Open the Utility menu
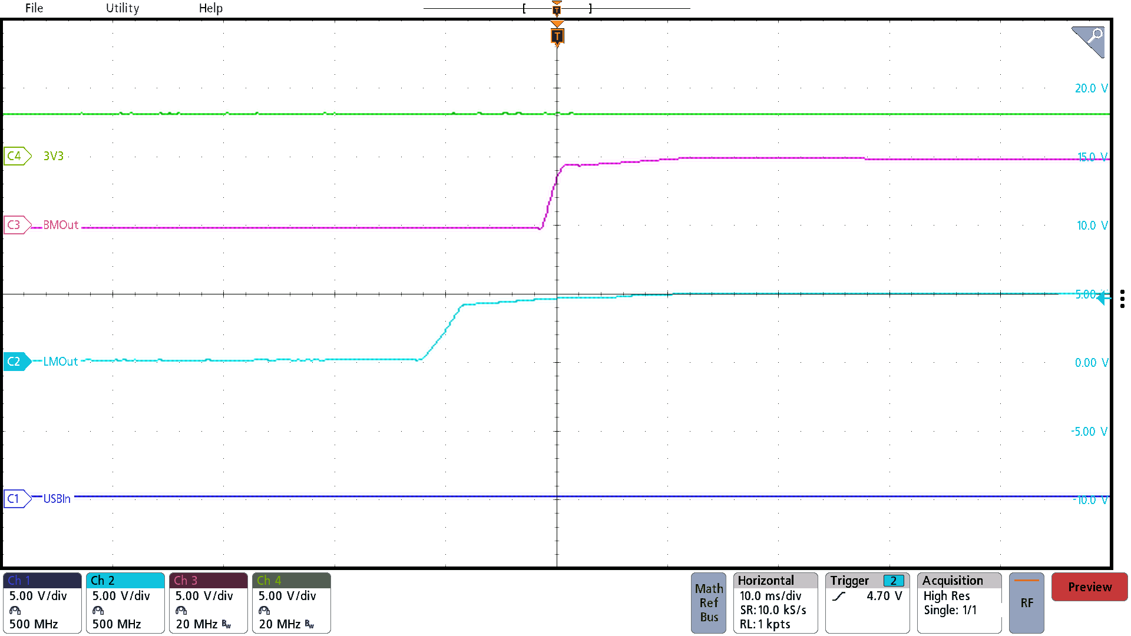The image size is (1131, 636). tap(122, 8)
